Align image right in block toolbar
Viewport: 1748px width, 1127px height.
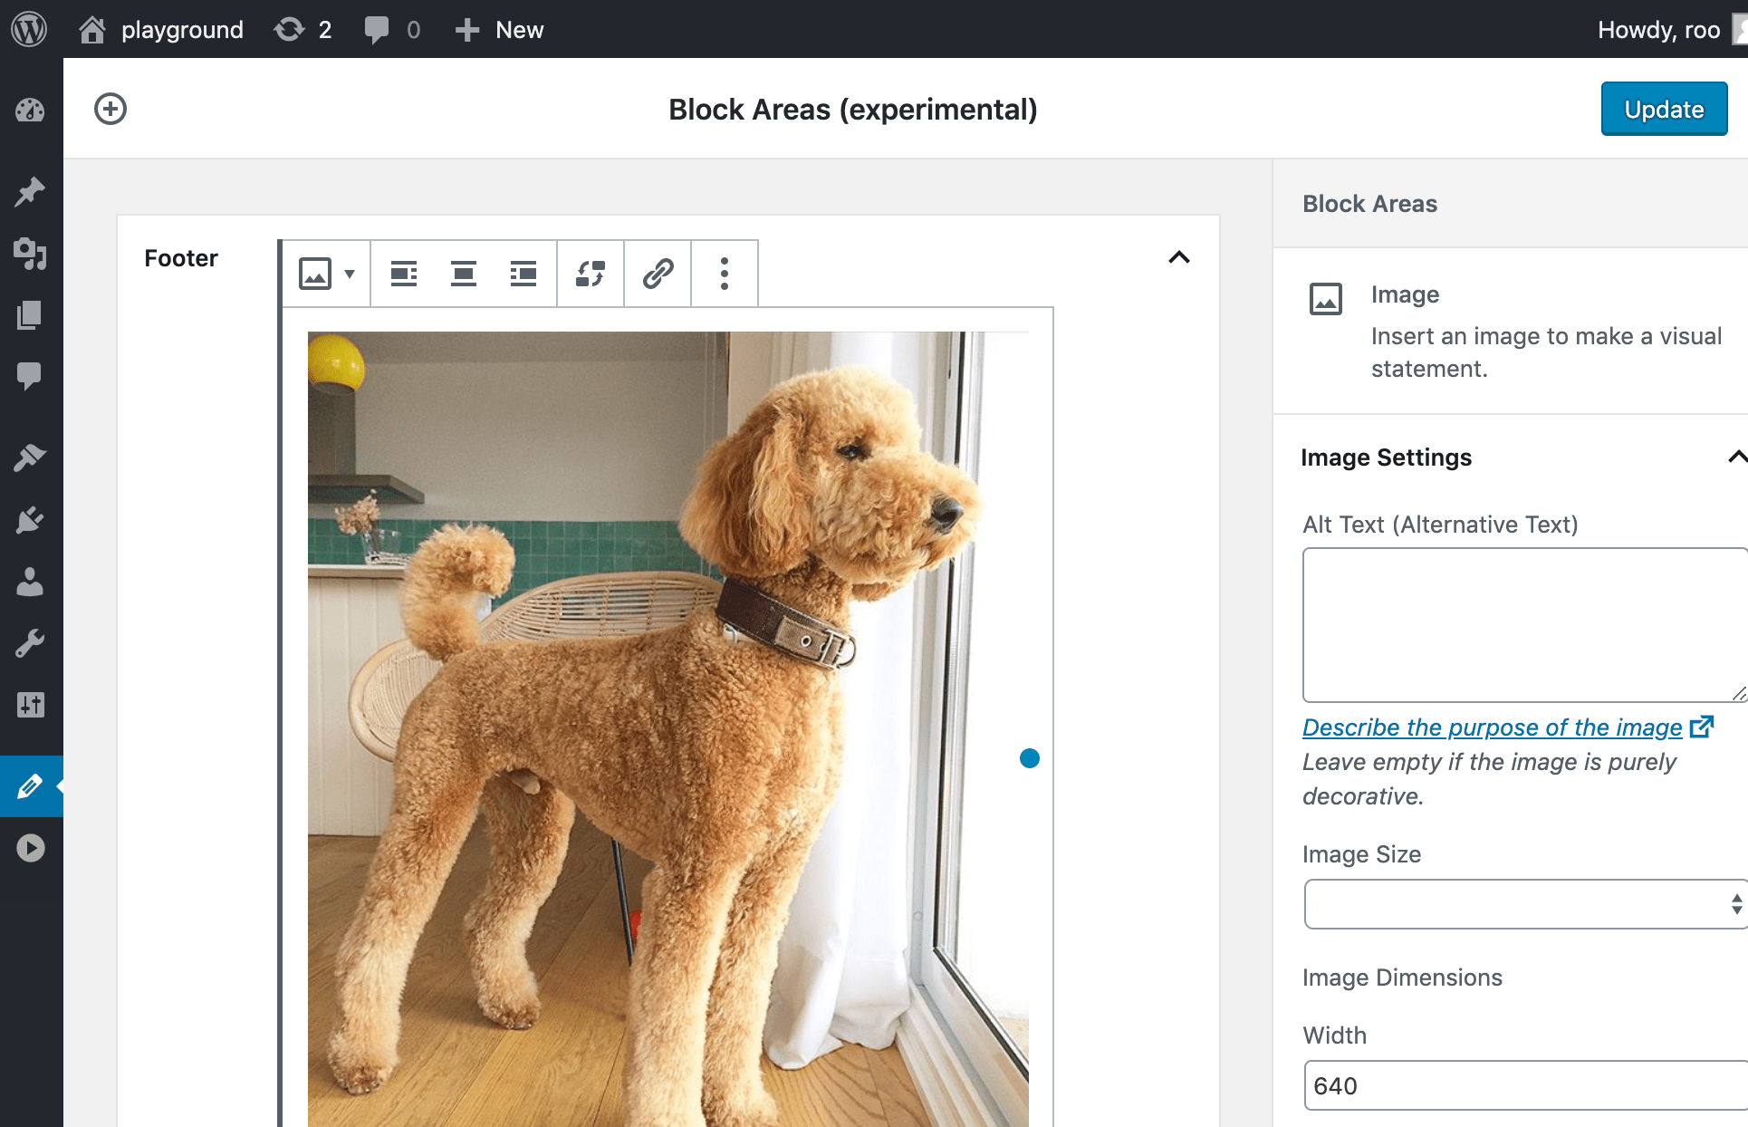[x=523, y=274]
